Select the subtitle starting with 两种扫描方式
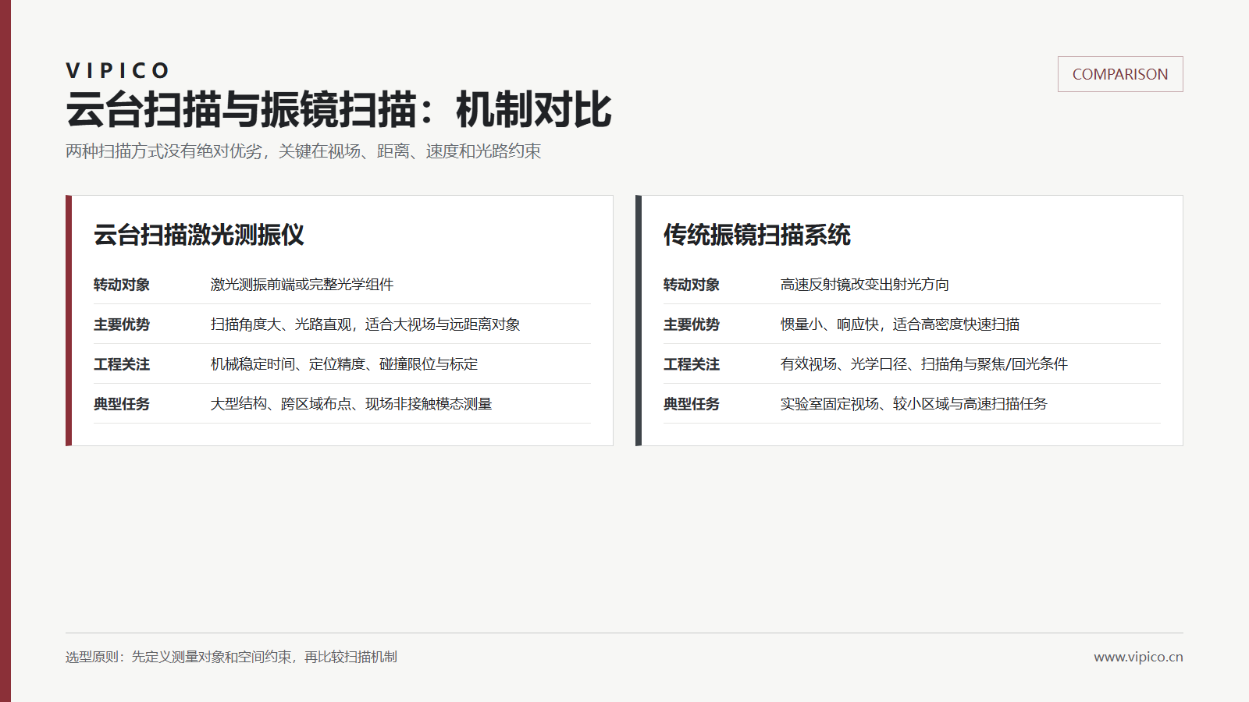This screenshot has height=702, width=1249. coord(303,151)
